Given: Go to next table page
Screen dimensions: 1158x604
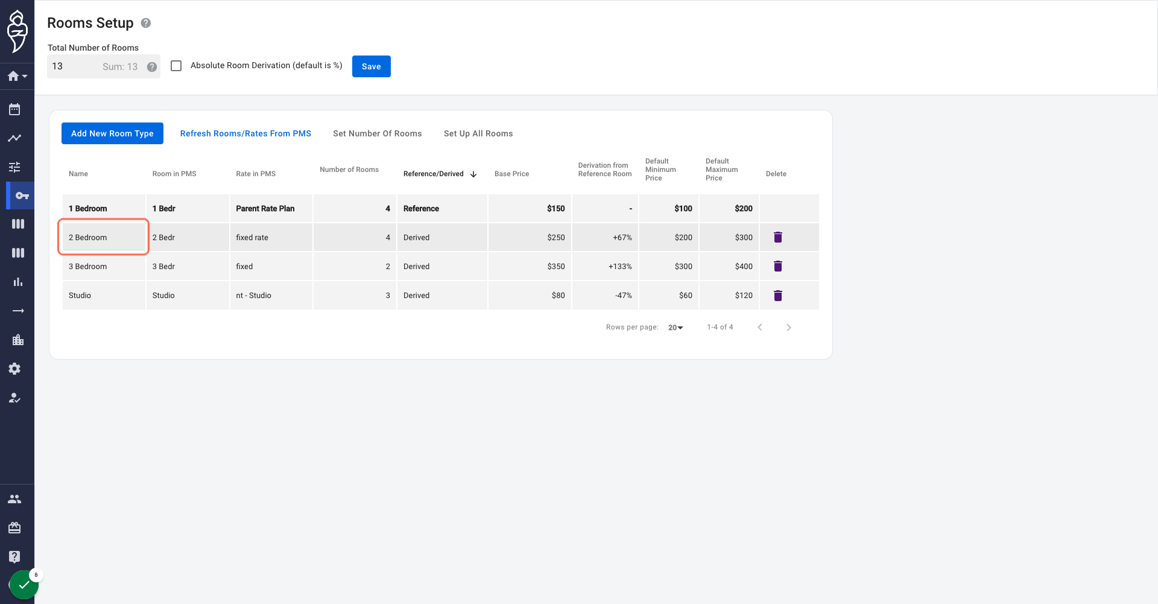Looking at the screenshot, I should [789, 328].
